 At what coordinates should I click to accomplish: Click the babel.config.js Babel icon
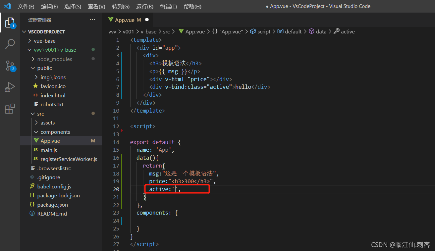[x=32, y=186]
